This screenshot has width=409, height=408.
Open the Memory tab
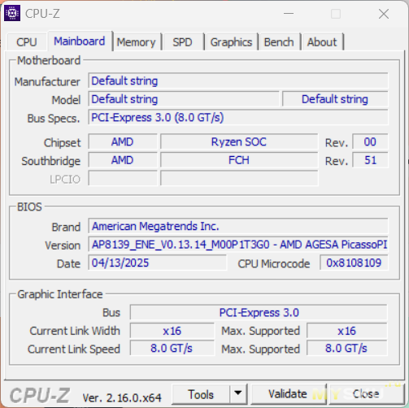tap(136, 42)
